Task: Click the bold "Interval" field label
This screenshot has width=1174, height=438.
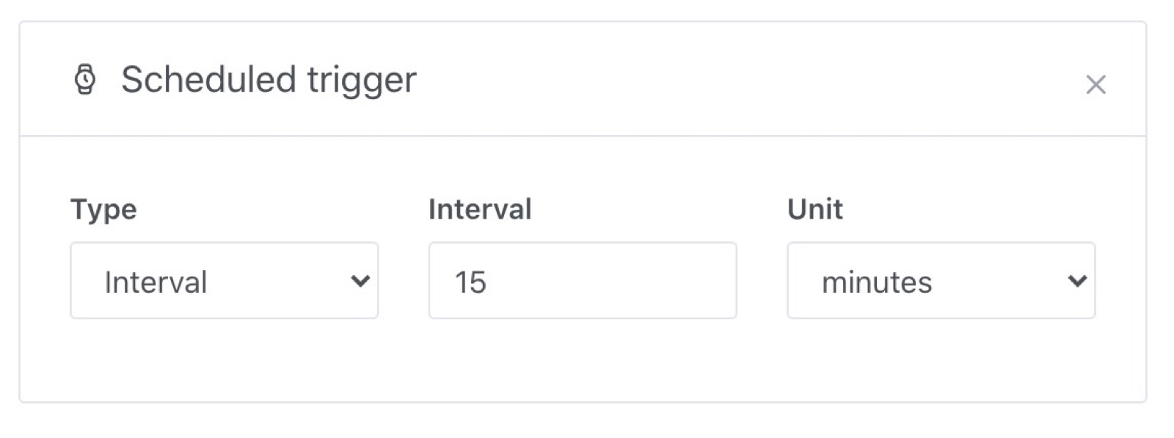Action: pyautogui.click(x=480, y=209)
